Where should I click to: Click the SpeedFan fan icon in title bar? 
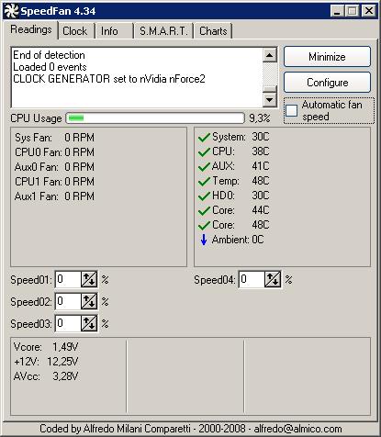(x=11, y=11)
